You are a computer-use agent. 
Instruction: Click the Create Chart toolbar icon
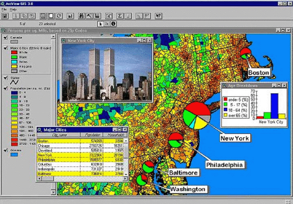pos(70,16)
